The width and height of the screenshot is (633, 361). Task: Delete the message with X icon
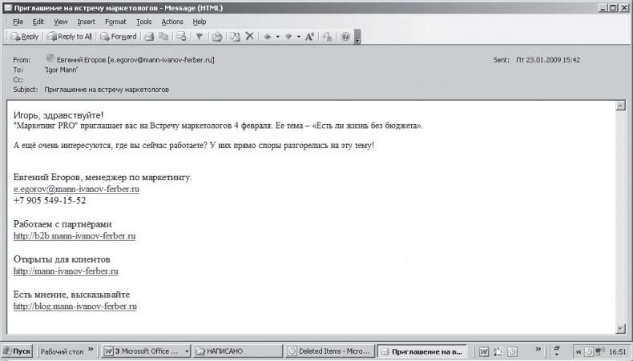pos(249,36)
